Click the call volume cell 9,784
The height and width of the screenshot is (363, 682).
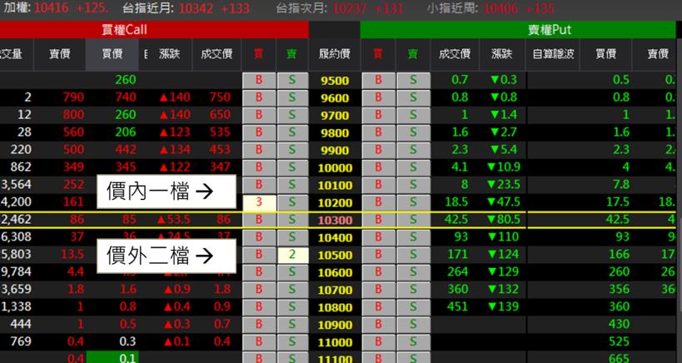click(x=16, y=271)
